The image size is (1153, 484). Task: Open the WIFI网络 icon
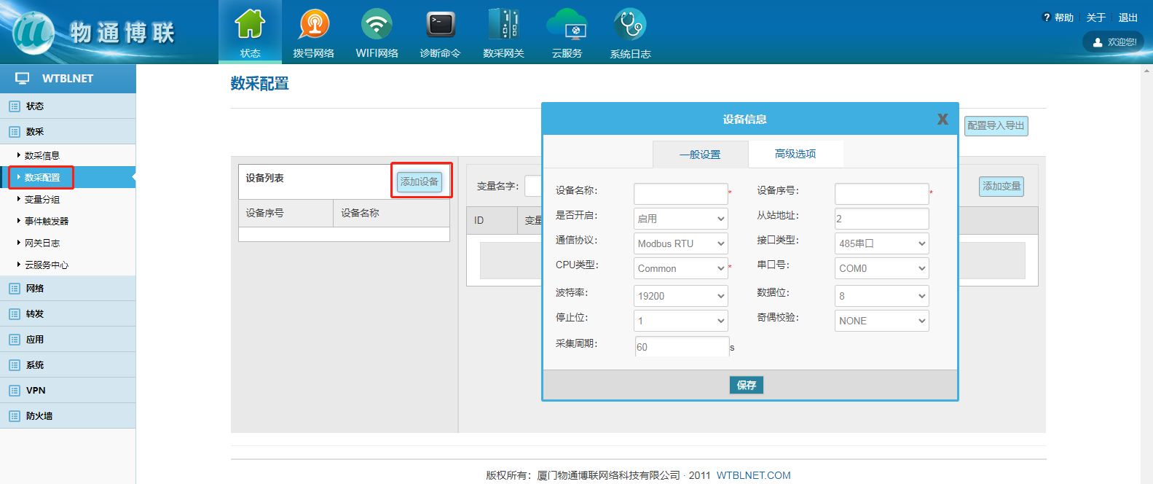coord(377,25)
